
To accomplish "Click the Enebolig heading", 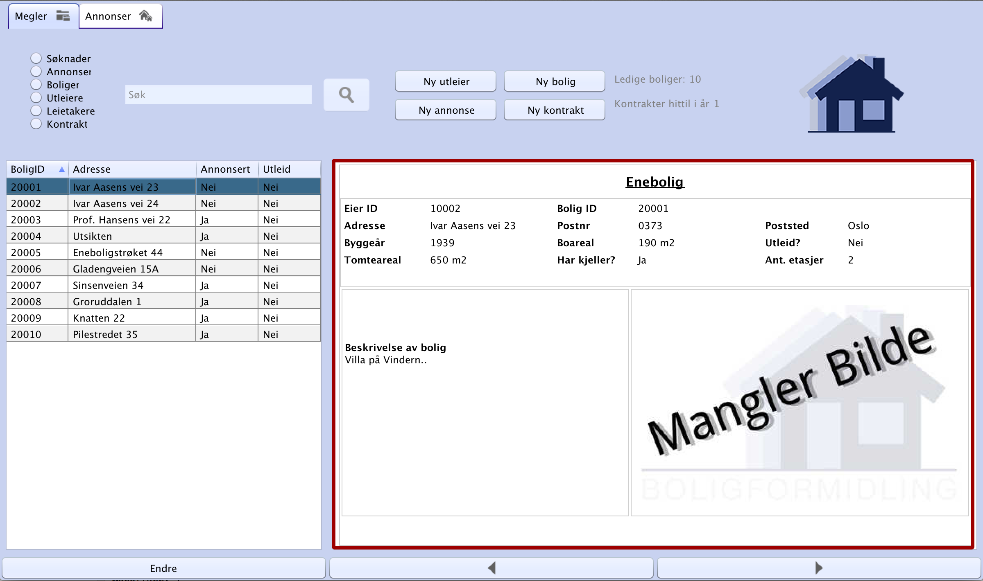I will [x=655, y=182].
